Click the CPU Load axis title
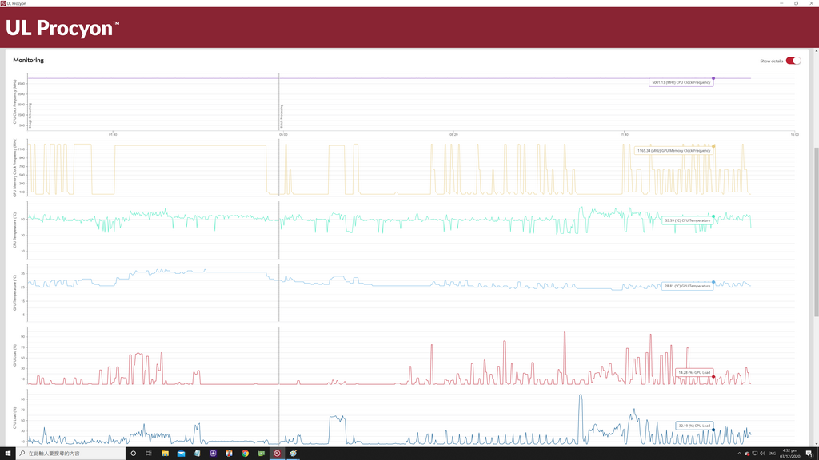This screenshot has height=460, width=819. [x=15, y=418]
